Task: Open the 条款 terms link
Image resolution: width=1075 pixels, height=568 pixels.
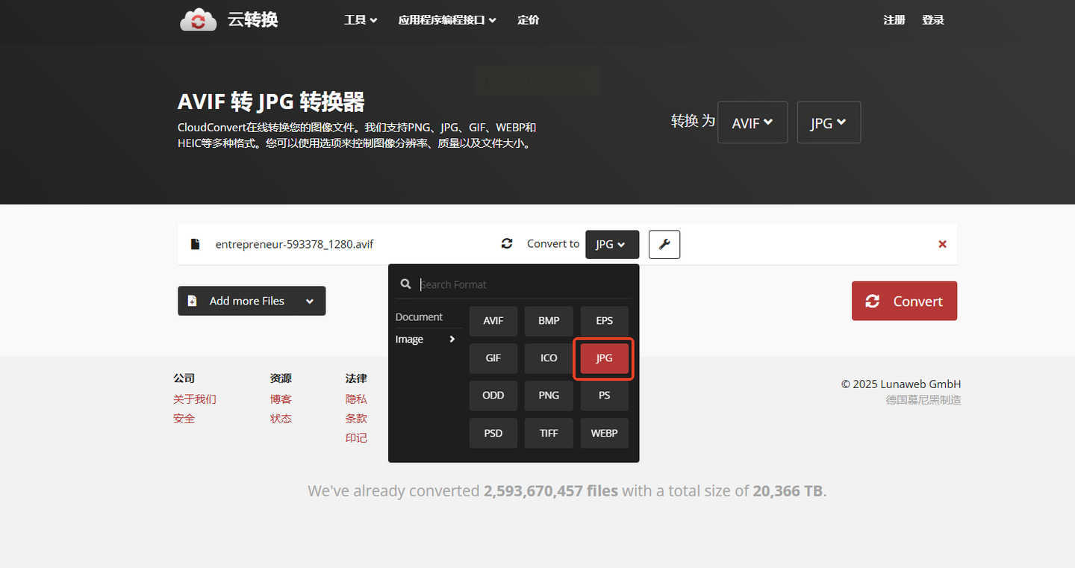Action: [357, 419]
